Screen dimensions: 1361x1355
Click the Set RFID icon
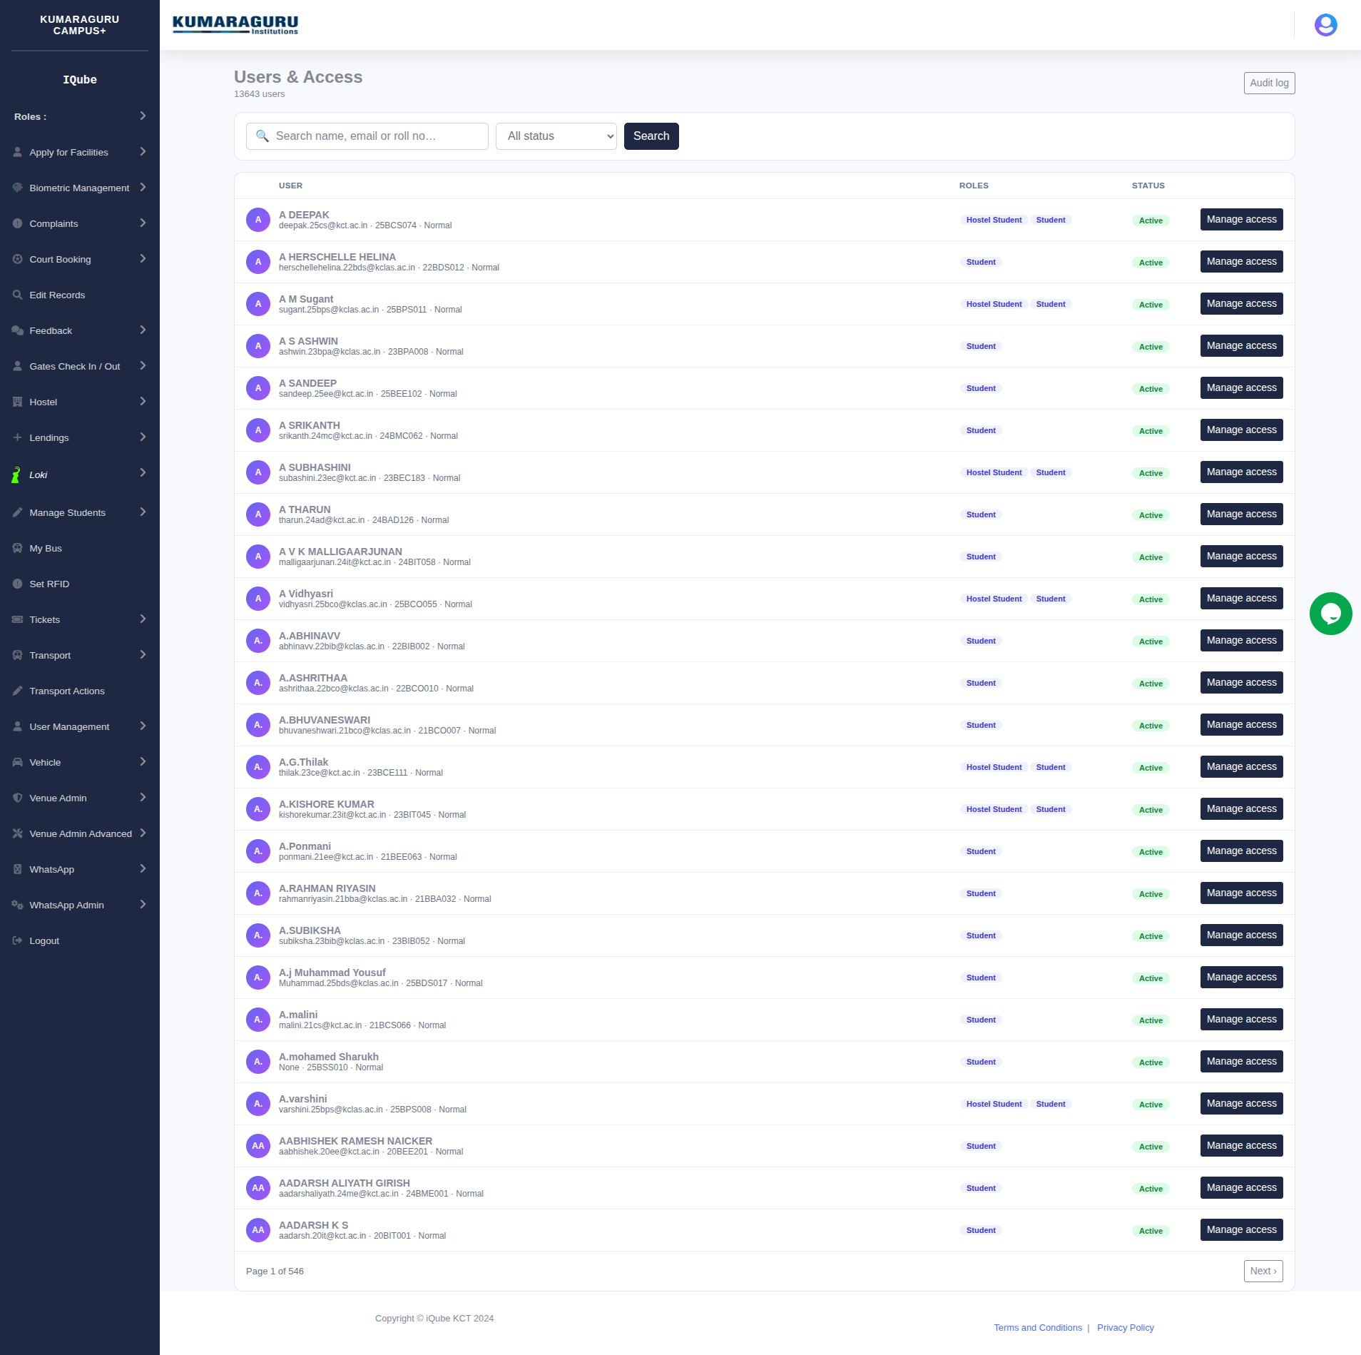[x=18, y=584]
